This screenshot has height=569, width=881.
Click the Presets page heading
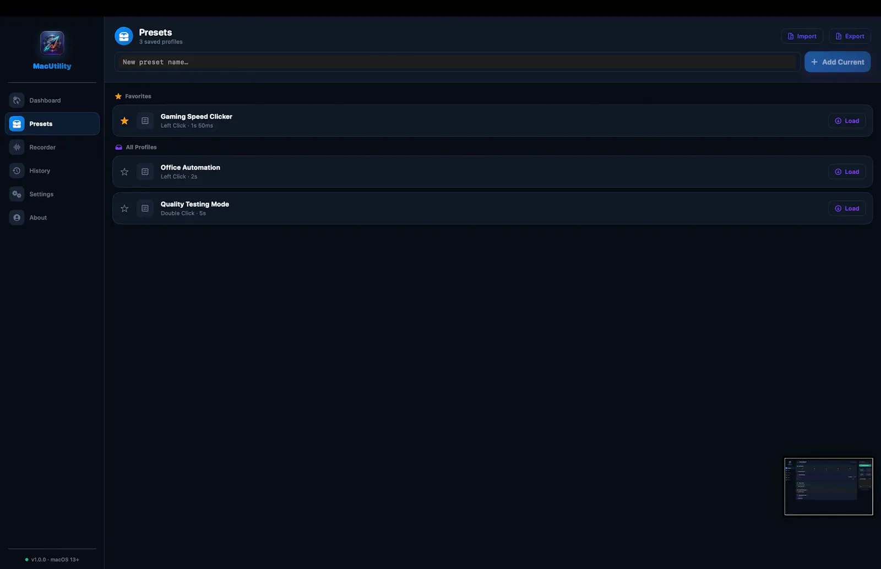click(155, 32)
